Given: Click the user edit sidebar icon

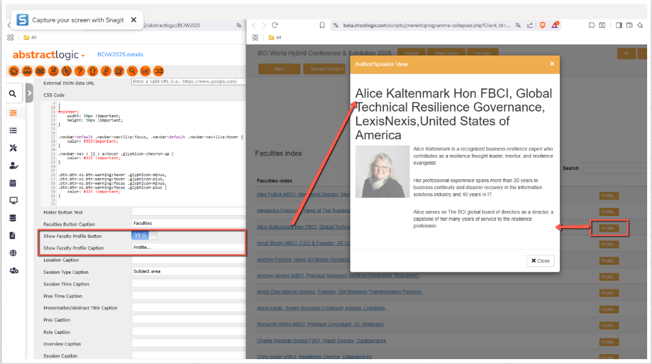Looking at the screenshot, I should (13, 166).
